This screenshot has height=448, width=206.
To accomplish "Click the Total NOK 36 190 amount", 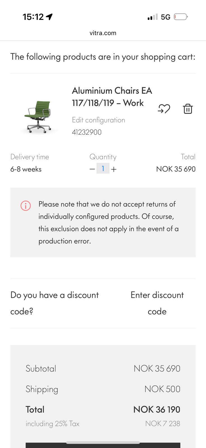I will click(157, 409).
